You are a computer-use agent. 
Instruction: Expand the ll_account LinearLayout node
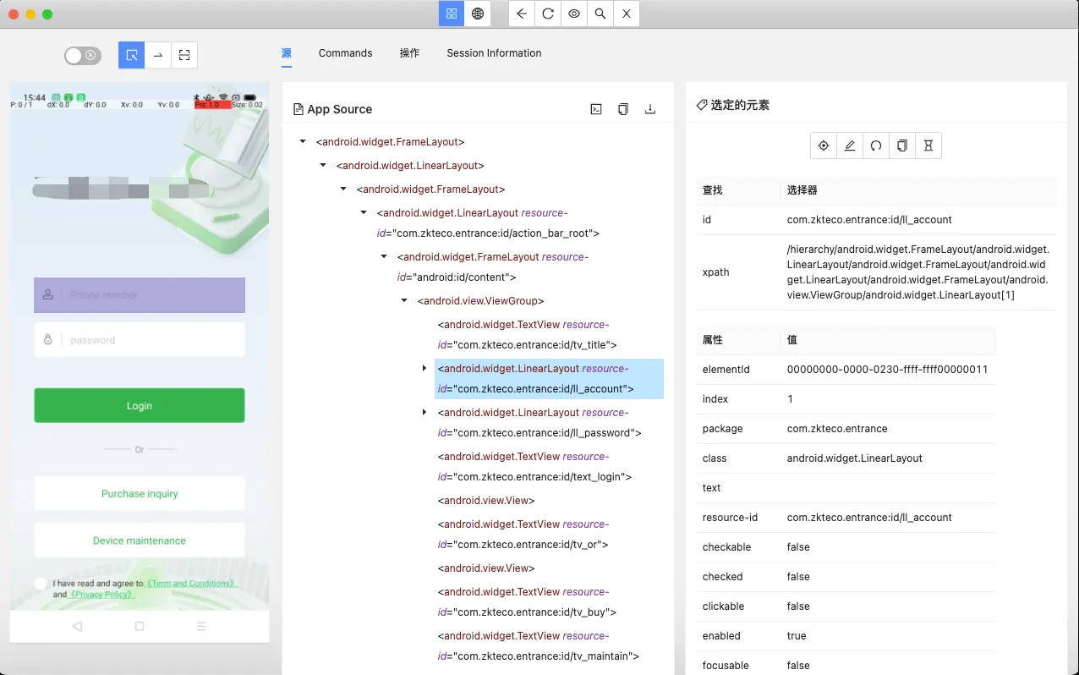point(424,368)
